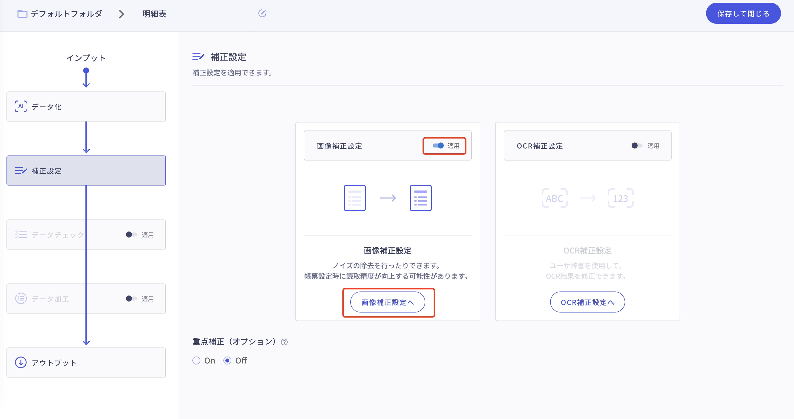Click 補正設定を適用できます。 description text

[232, 73]
